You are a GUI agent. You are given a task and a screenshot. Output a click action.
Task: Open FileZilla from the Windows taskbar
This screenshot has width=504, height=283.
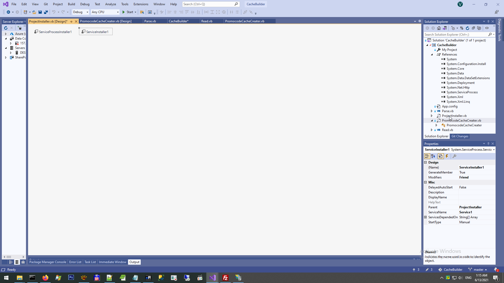point(225,278)
